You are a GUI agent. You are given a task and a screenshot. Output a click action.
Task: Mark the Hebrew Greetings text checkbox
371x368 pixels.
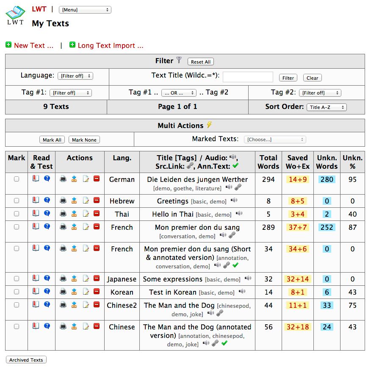pos(17,201)
